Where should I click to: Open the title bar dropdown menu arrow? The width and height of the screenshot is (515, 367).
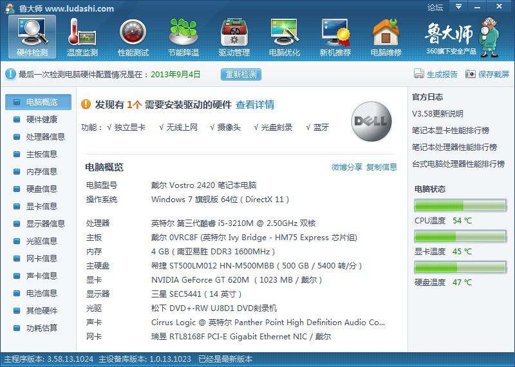[x=459, y=6]
